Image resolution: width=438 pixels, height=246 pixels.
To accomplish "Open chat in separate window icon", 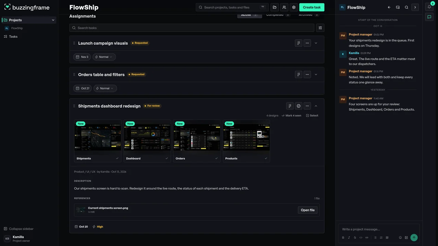I will click(x=398, y=7).
